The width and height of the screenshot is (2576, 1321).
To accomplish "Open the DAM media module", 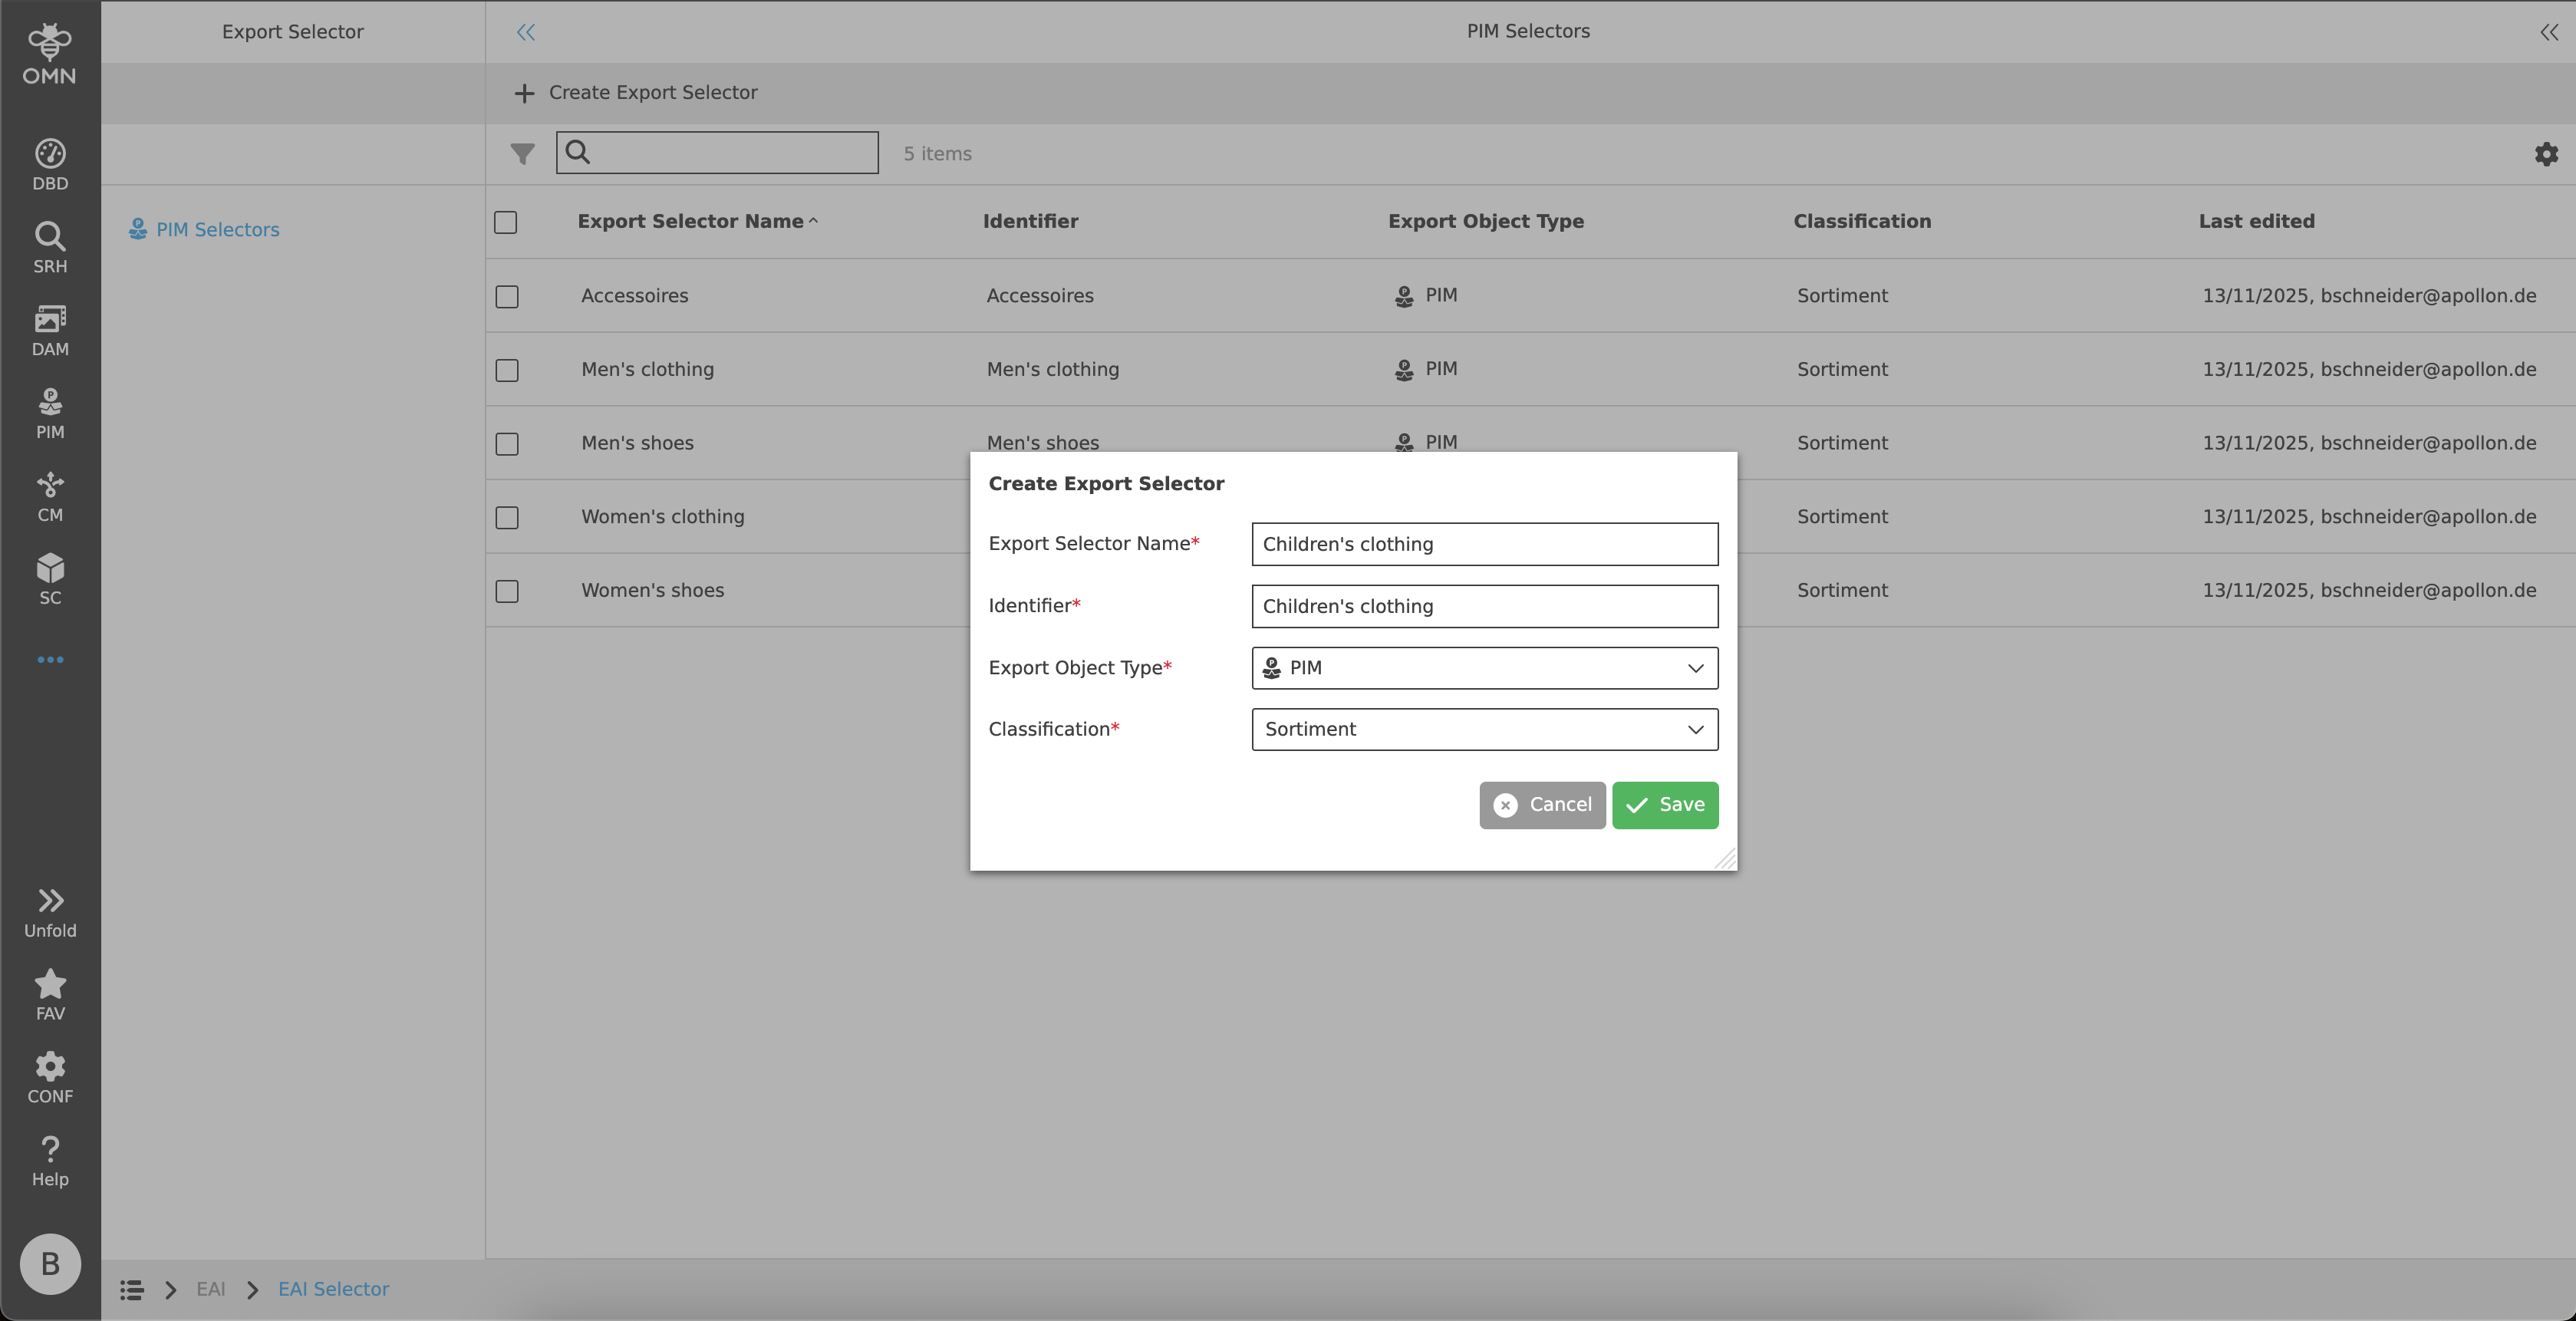I will (x=49, y=328).
